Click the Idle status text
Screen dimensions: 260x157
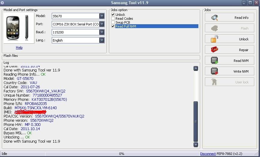(4, 154)
